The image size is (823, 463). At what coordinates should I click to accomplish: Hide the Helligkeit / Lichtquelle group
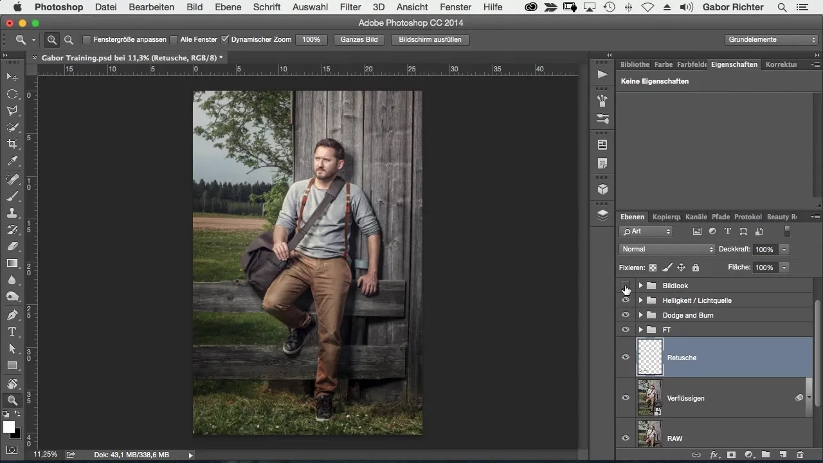[x=625, y=300]
